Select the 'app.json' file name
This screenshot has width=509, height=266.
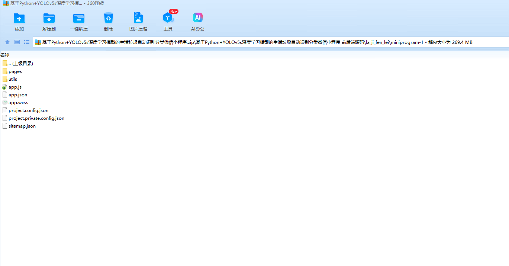(18, 95)
